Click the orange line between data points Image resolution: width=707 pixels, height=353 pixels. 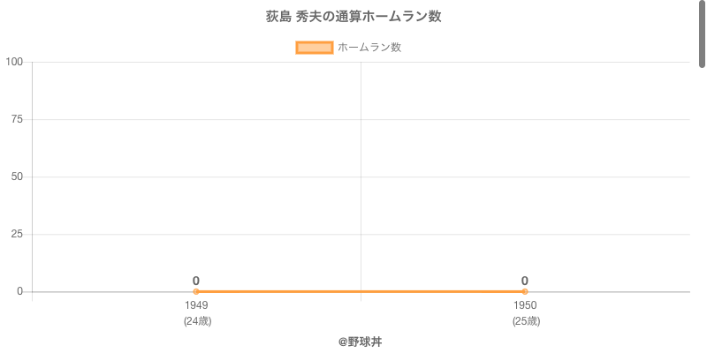(x=361, y=292)
